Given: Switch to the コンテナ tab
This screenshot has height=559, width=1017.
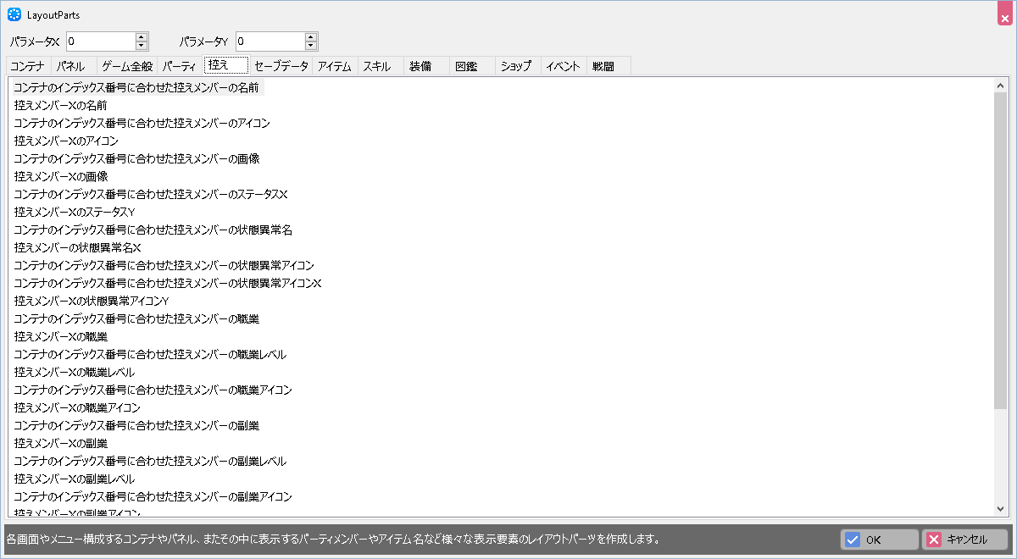Looking at the screenshot, I should pyautogui.click(x=28, y=66).
